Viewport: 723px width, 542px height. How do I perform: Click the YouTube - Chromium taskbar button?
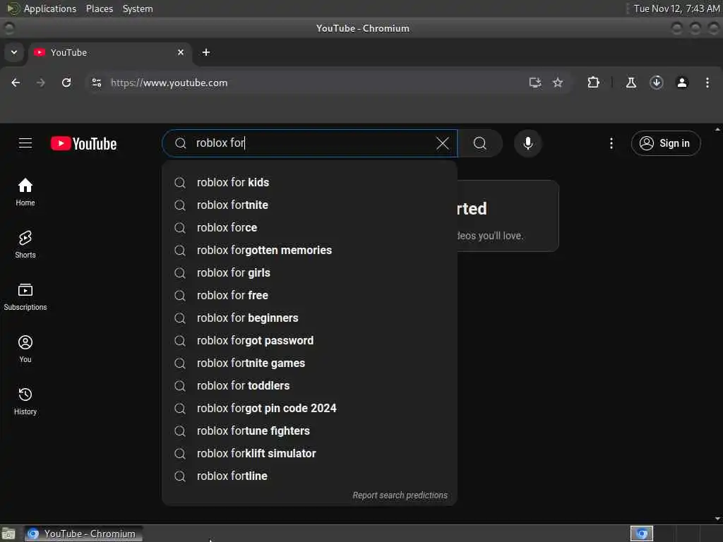83,534
